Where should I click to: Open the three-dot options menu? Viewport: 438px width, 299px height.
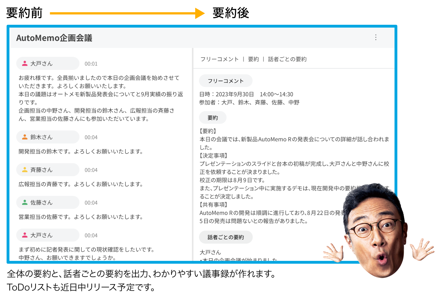(x=376, y=37)
